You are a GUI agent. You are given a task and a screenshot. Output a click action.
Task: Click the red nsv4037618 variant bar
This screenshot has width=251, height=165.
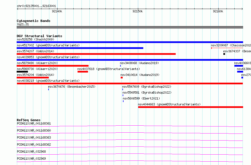(83, 72)
